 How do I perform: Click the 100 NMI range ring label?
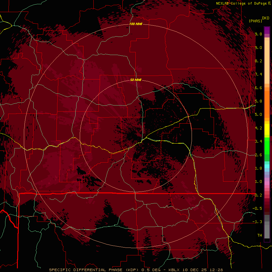point(136,24)
